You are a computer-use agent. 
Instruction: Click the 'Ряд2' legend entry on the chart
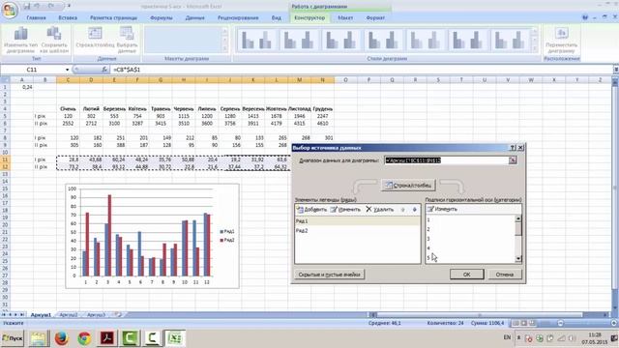[227, 240]
